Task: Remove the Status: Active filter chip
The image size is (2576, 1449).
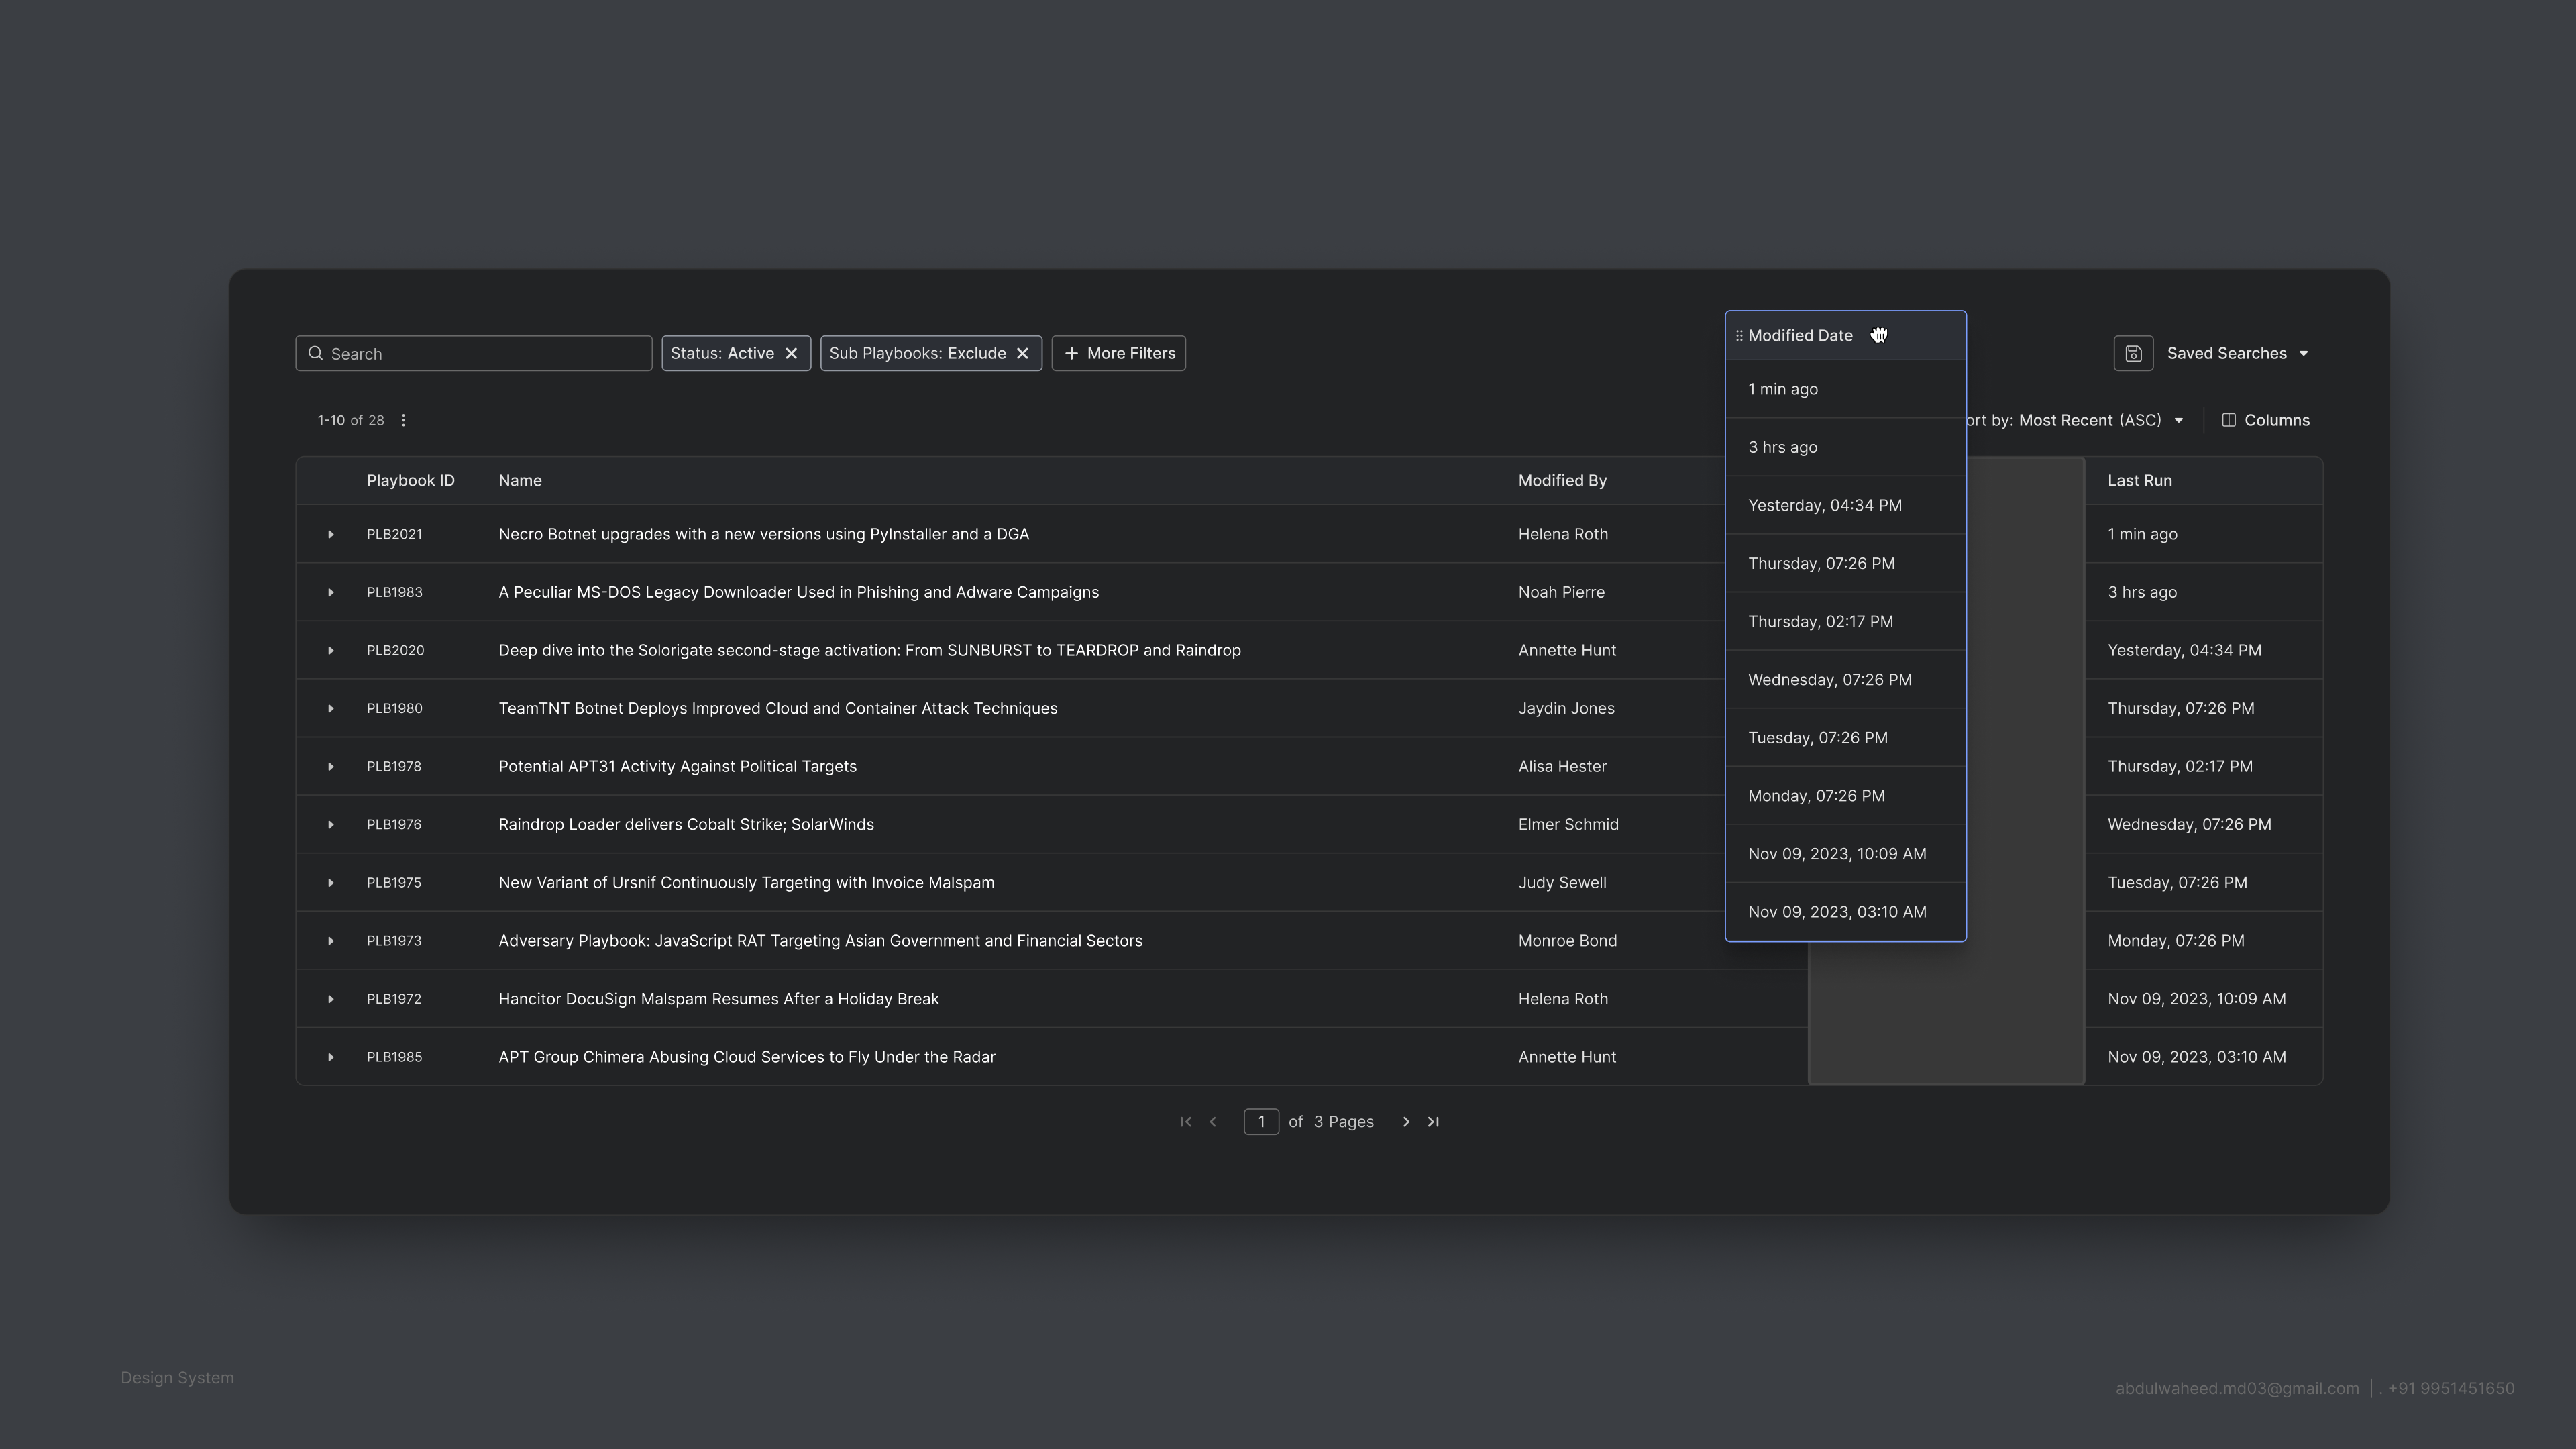Action: click(x=791, y=353)
